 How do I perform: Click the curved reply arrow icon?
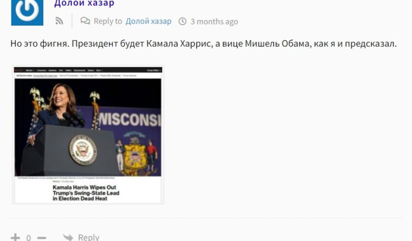(68, 237)
